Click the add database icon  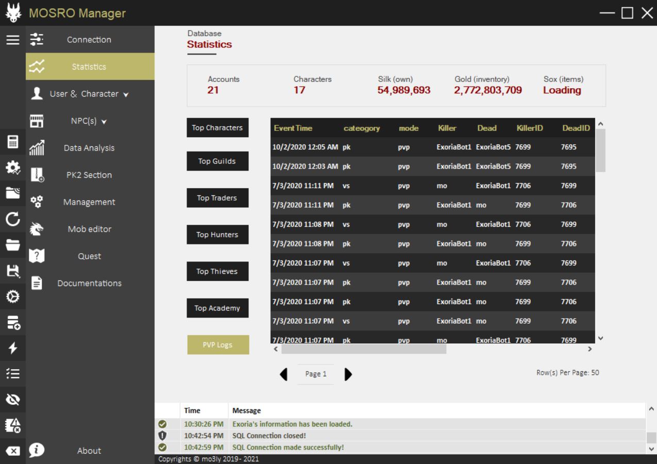pos(12,323)
